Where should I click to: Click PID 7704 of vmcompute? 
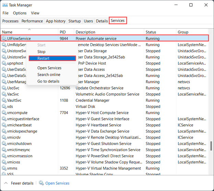64,113
